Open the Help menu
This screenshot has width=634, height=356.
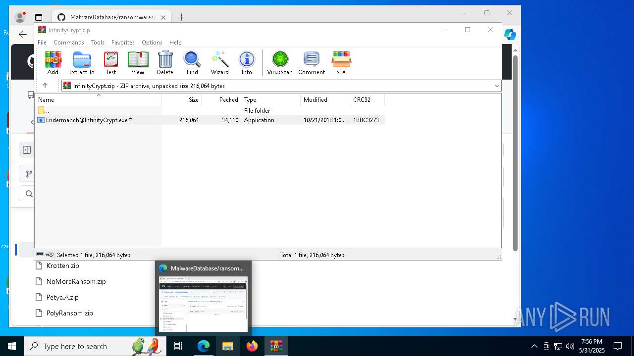(175, 43)
